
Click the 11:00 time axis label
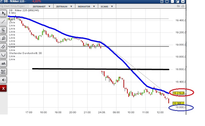[145, 112]
